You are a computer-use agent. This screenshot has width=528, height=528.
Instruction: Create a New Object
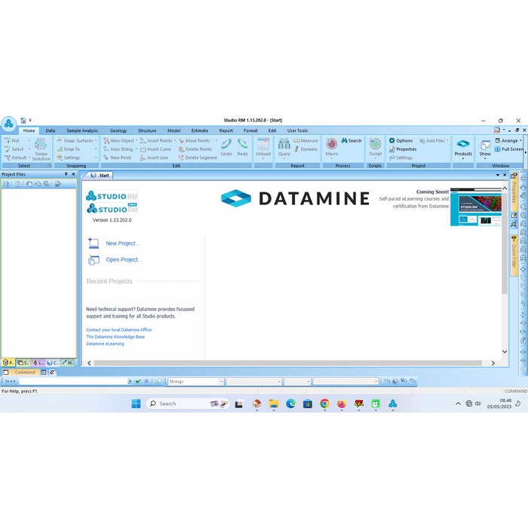pos(118,140)
